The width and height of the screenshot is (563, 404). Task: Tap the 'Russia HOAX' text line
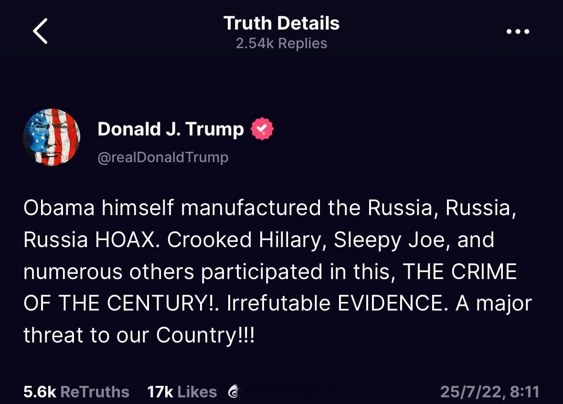tap(90, 239)
